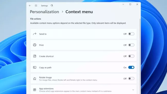Click the Off status next to Send to
This screenshot has height=94, width=167.
point(125,34)
